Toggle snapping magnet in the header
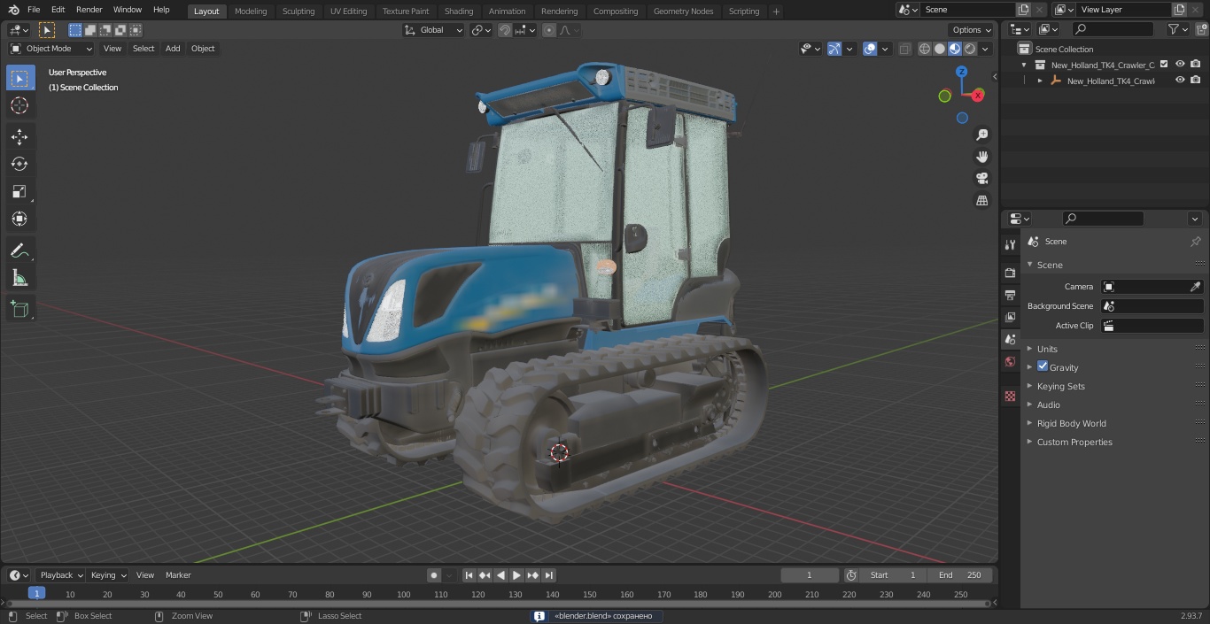 tap(505, 30)
